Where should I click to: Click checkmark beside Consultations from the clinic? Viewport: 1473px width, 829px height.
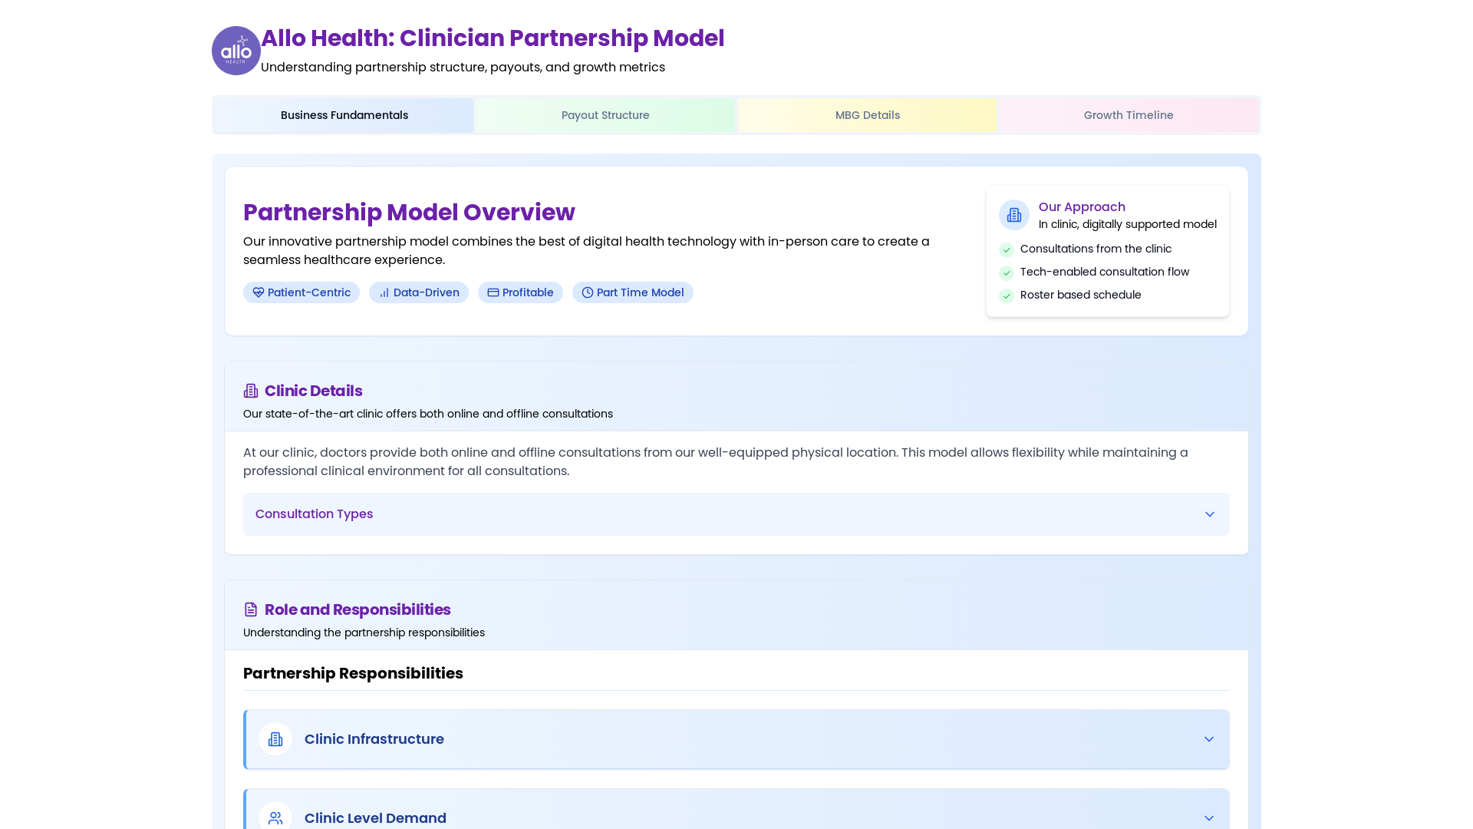[1007, 249]
